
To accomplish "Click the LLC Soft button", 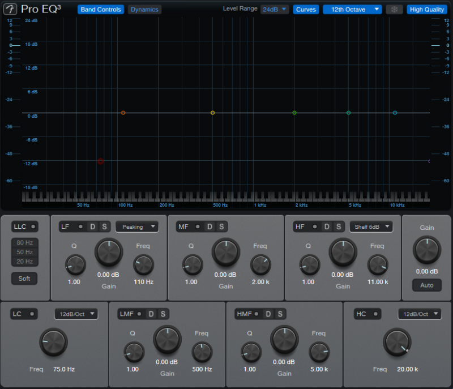I will pos(24,279).
